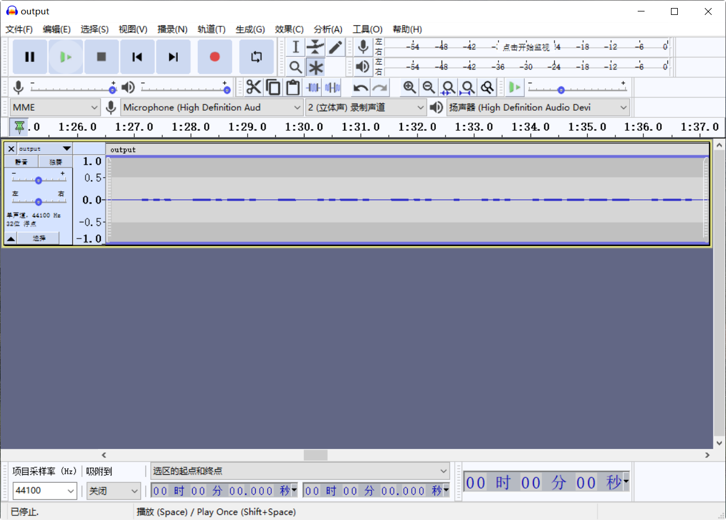Click the horizontal scrollbar thumb
This screenshot has width=726, height=520.
315,455
